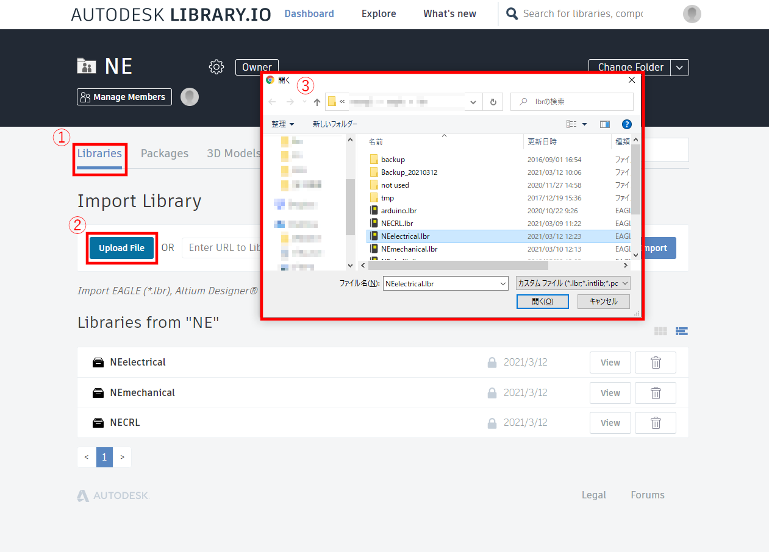Go up one folder in file dialog
The width and height of the screenshot is (769, 552).
317,102
